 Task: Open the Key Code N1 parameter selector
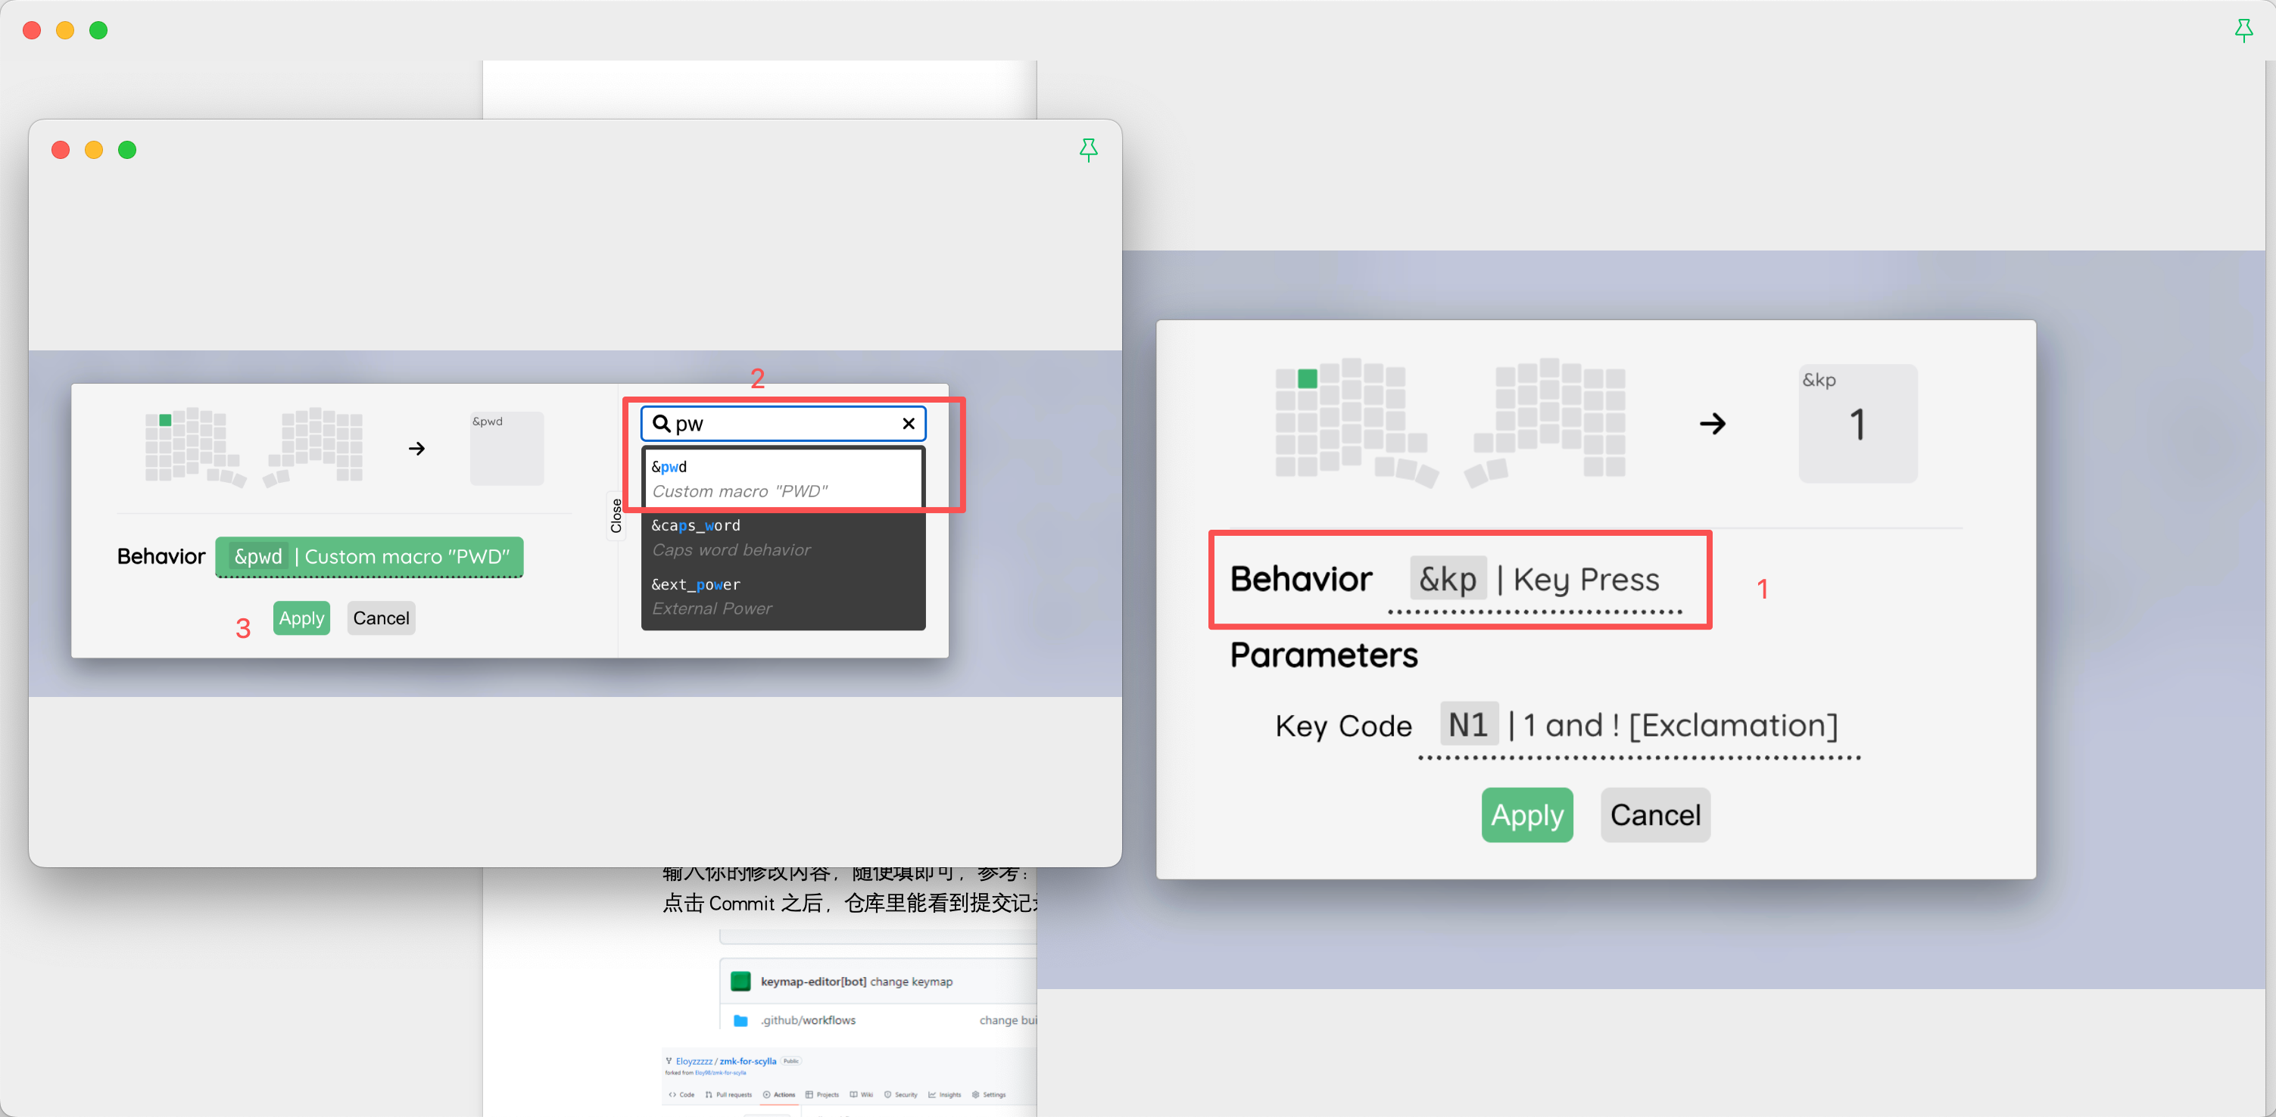(1640, 726)
